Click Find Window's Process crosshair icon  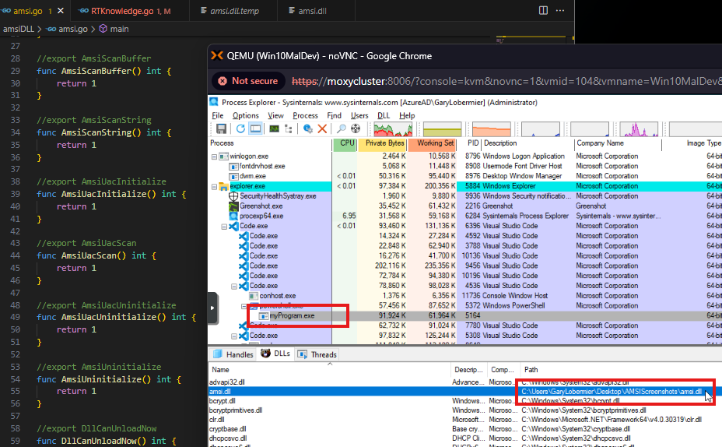[x=356, y=128]
